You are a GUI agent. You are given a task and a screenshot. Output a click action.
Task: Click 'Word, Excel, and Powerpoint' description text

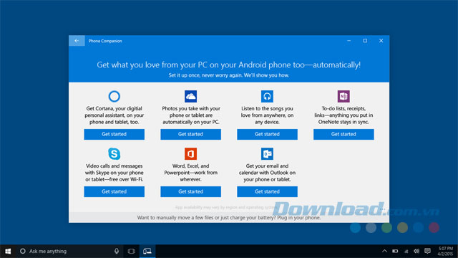coord(191,173)
